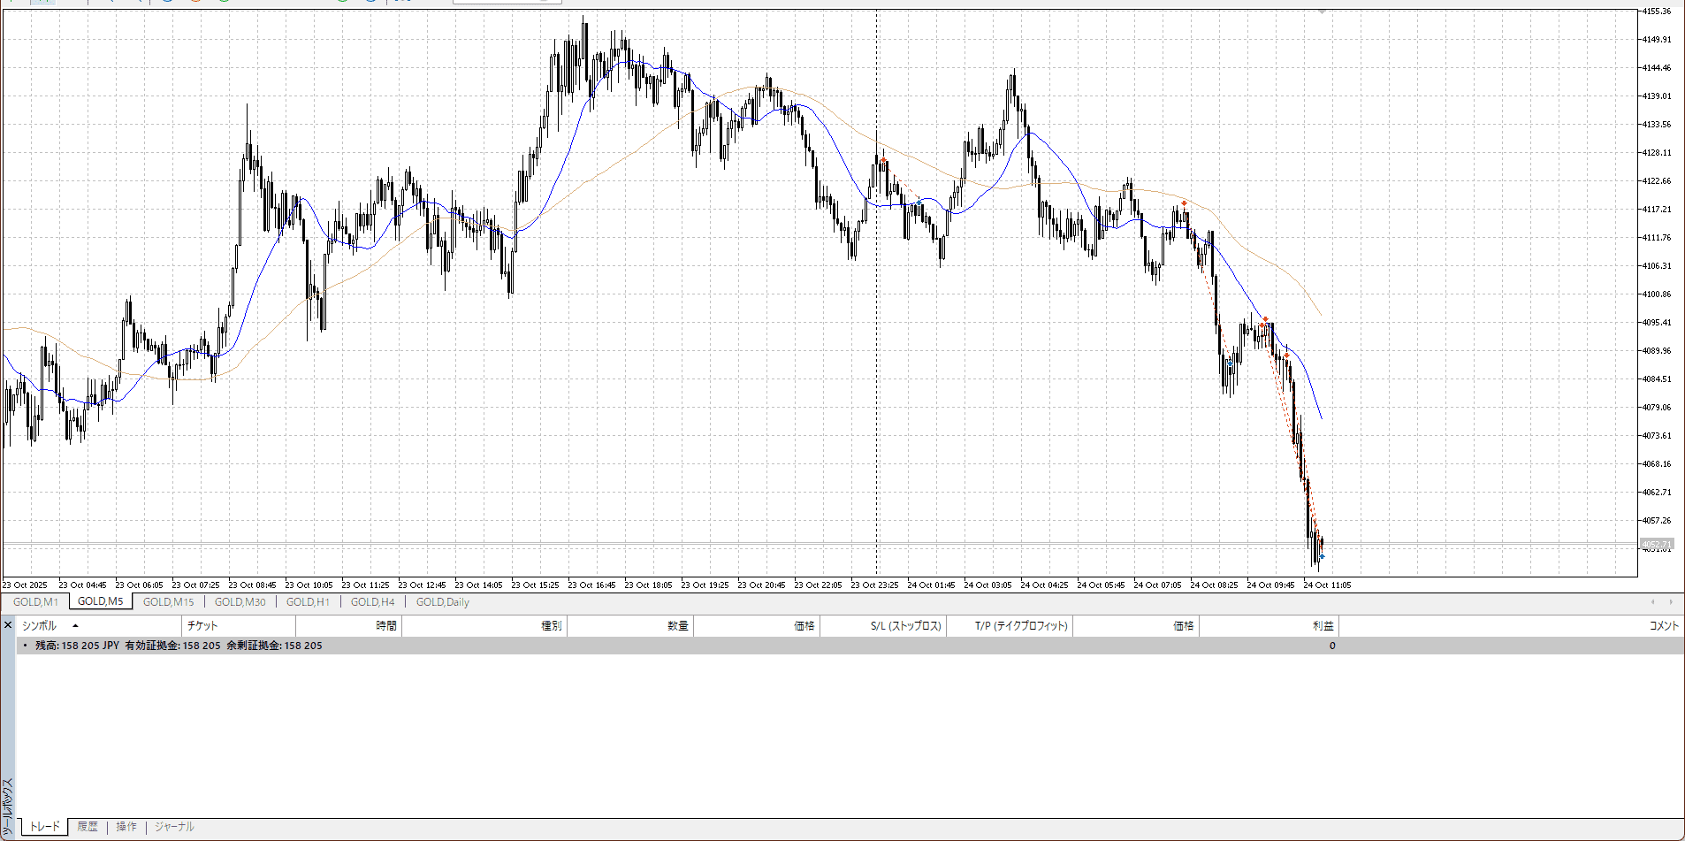The width and height of the screenshot is (1685, 841).
Task: Click the 時間 column header
Action: 385,626
